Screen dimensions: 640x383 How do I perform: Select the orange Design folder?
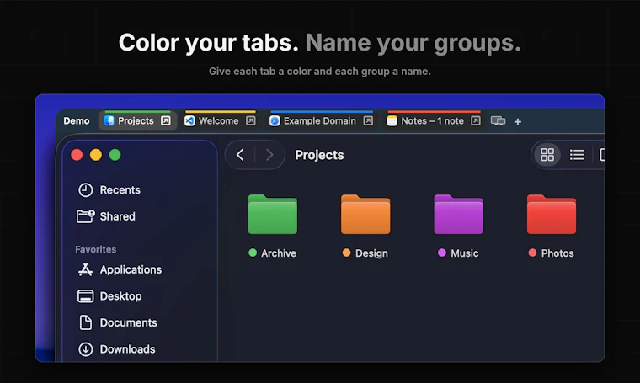pos(365,214)
